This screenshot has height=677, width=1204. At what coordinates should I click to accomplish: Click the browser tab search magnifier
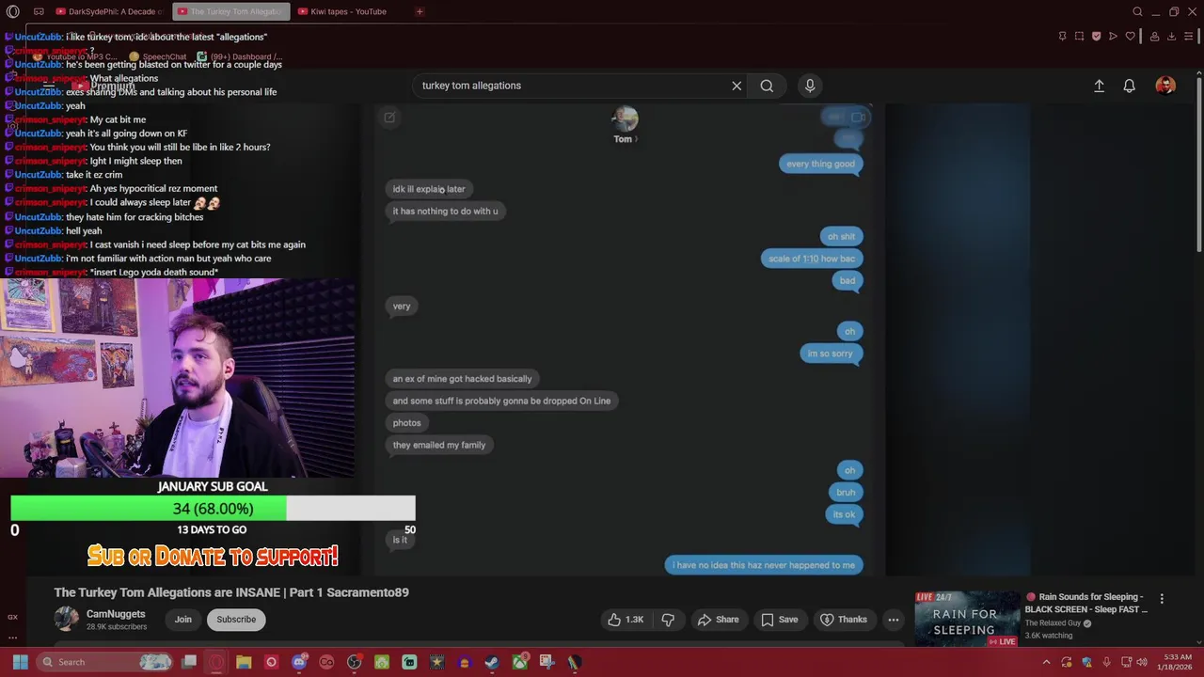1137,11
